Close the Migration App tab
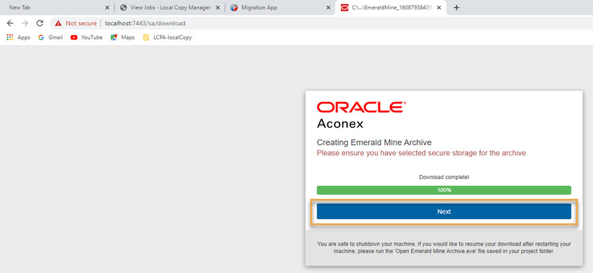The image size is (593, 273). point(329,7)
